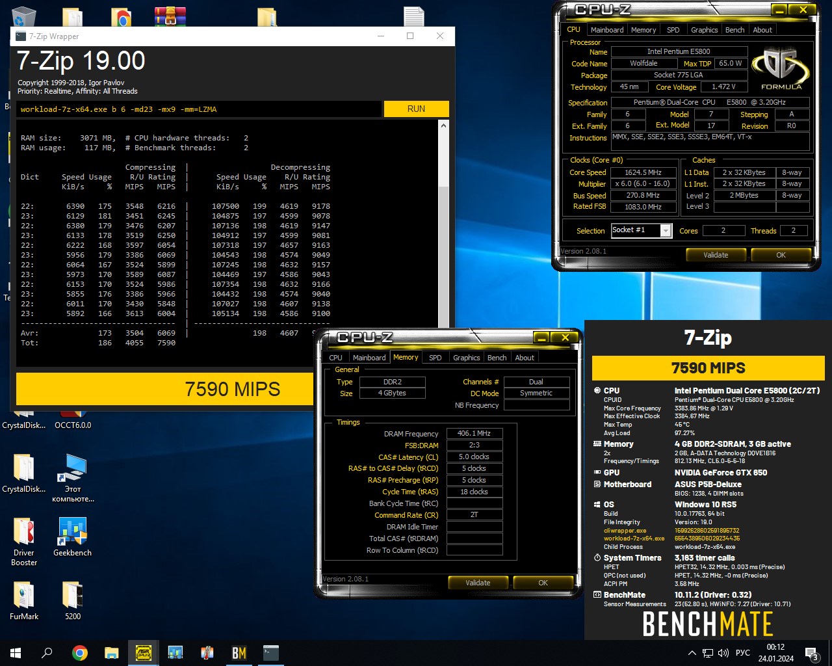832x666 pixels.
Task: Open the Bench tab in the top CPU-Z window
Action: coord(734,30)
